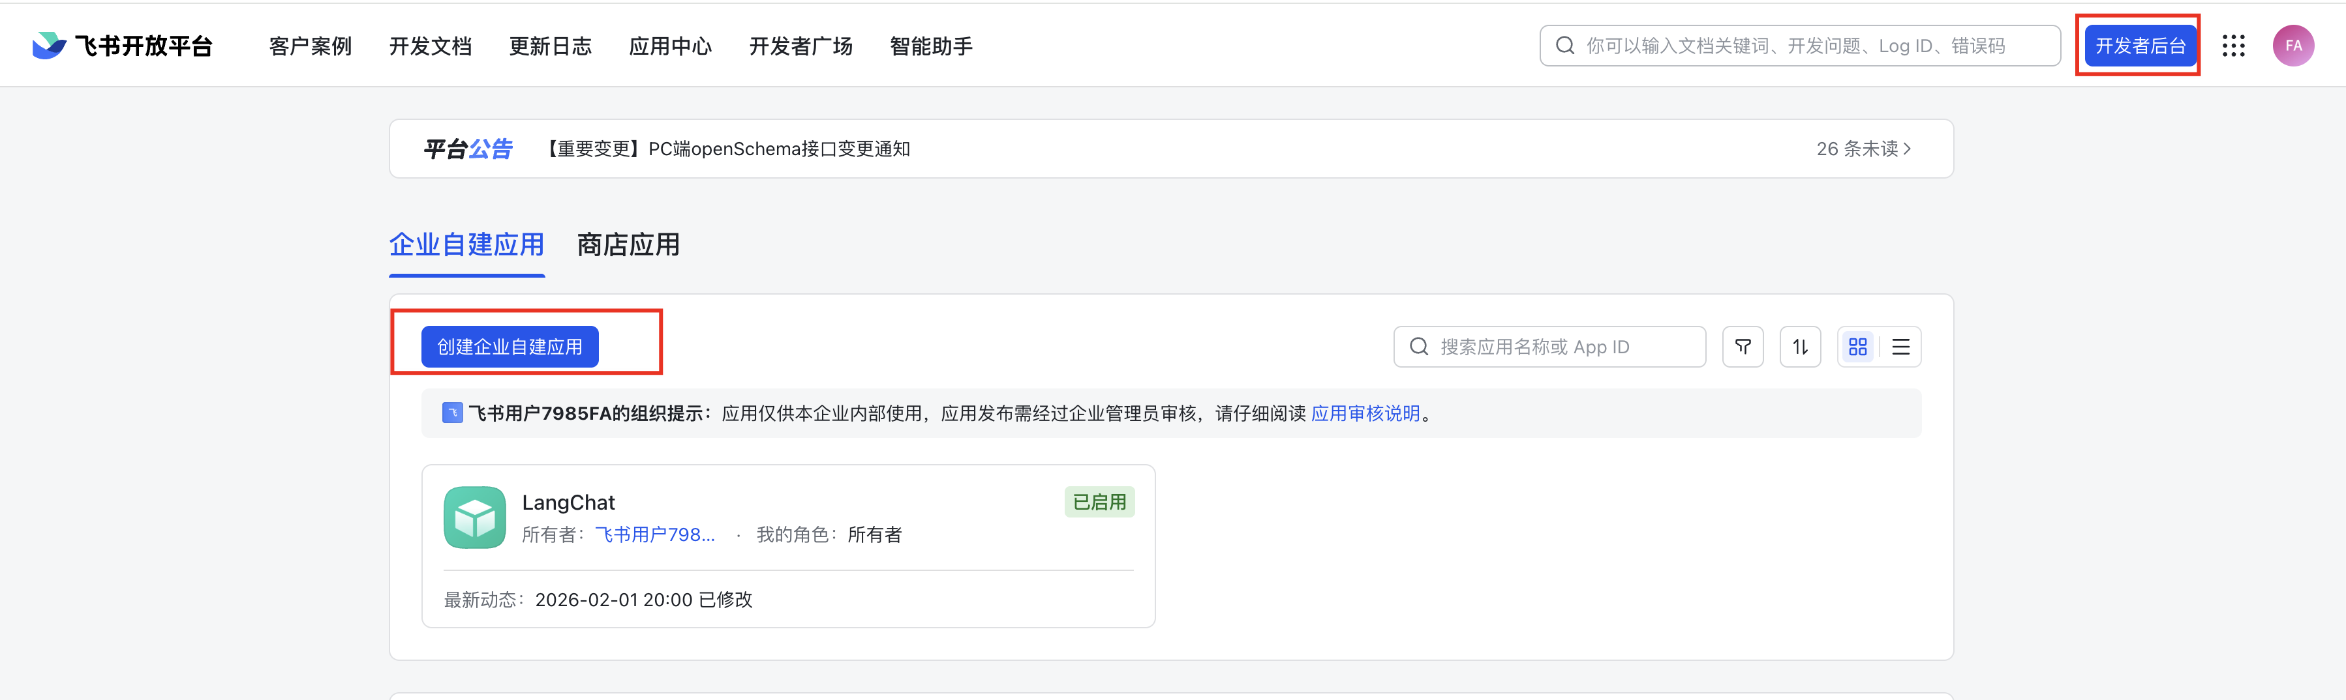Switch to list view layout
The width and height of the screenshot is (2346, 700).
coord(1900,347)
